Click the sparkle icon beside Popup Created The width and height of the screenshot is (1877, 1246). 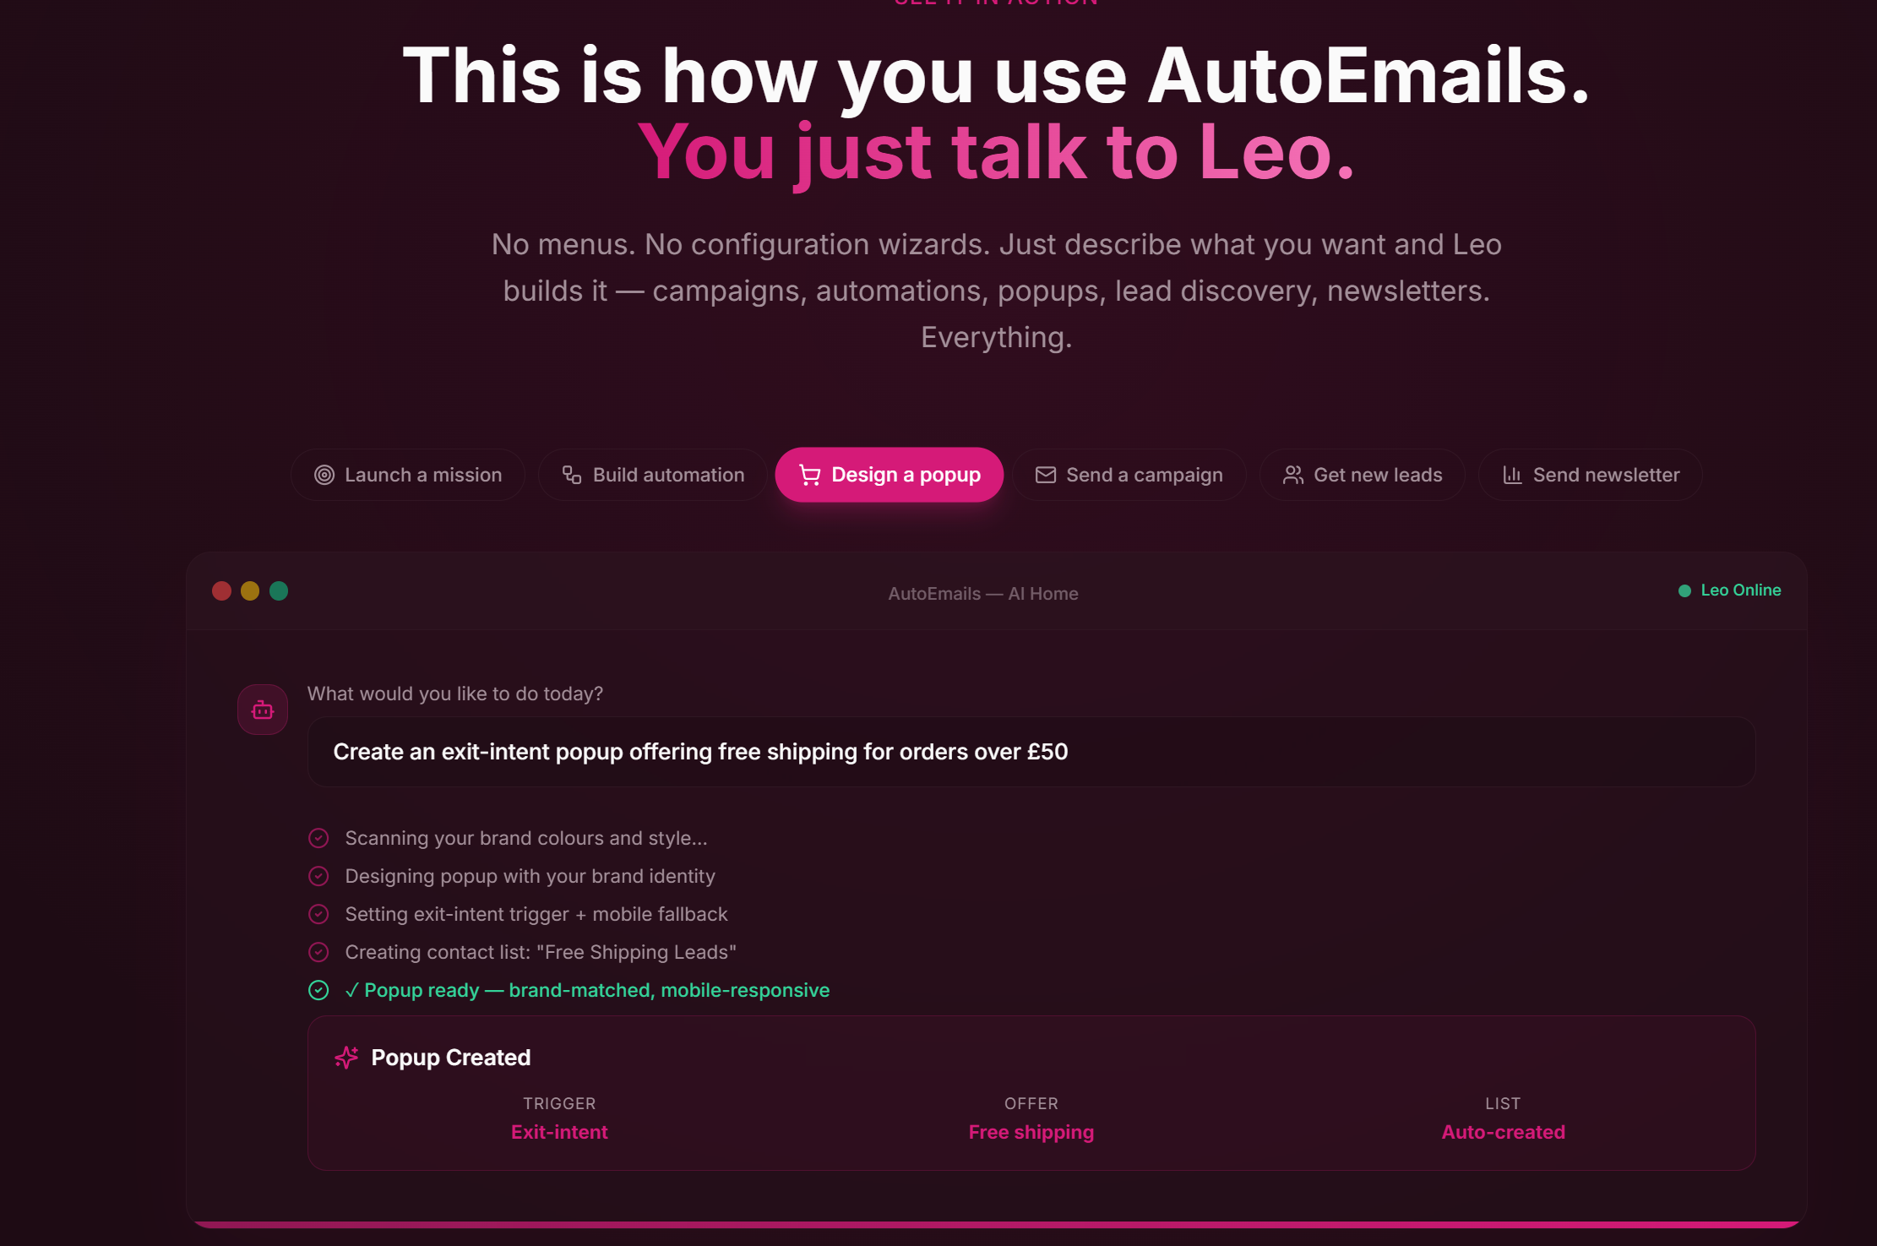pos(346,1057)
